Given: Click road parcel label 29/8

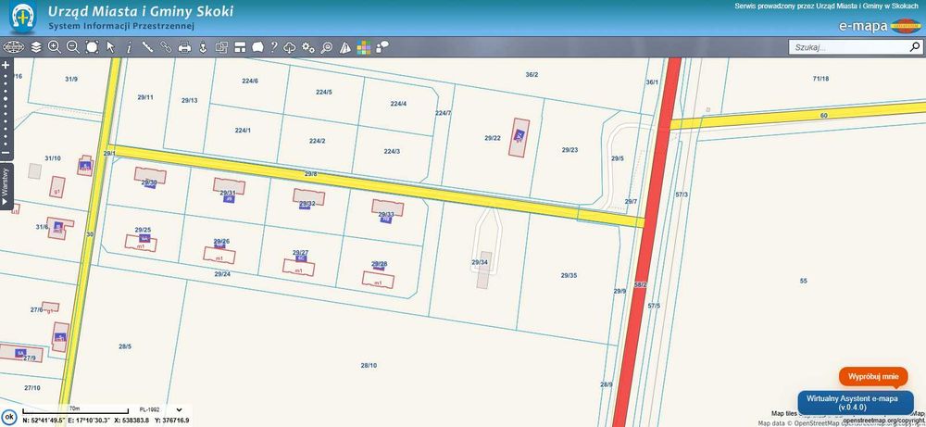Looking at the screenshot, I should pos(310,173).
